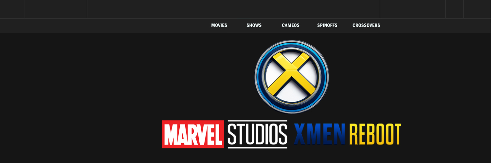The image size is (491, 163).
Task: Click the blue XMEN title text
Action: pyautogui.click(x=320, y=134)
